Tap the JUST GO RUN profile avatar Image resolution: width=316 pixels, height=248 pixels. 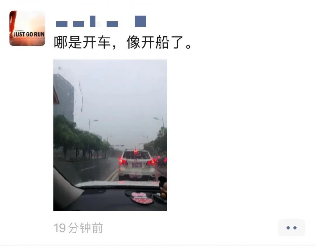(27, 28)
